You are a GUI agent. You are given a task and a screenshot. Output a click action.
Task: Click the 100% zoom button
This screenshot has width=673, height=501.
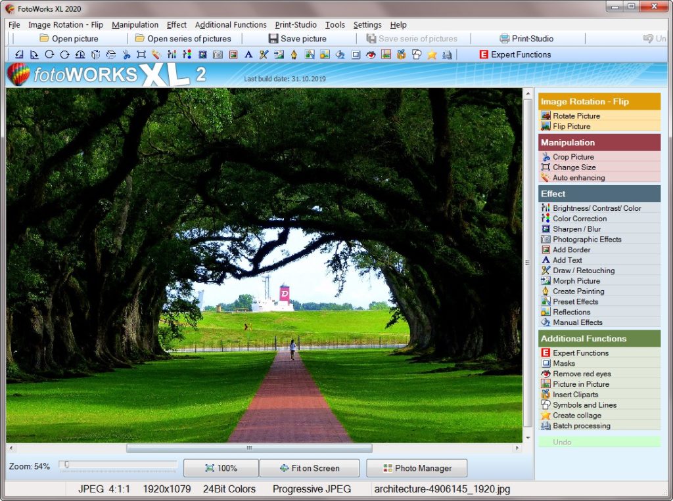coord(221,468)
